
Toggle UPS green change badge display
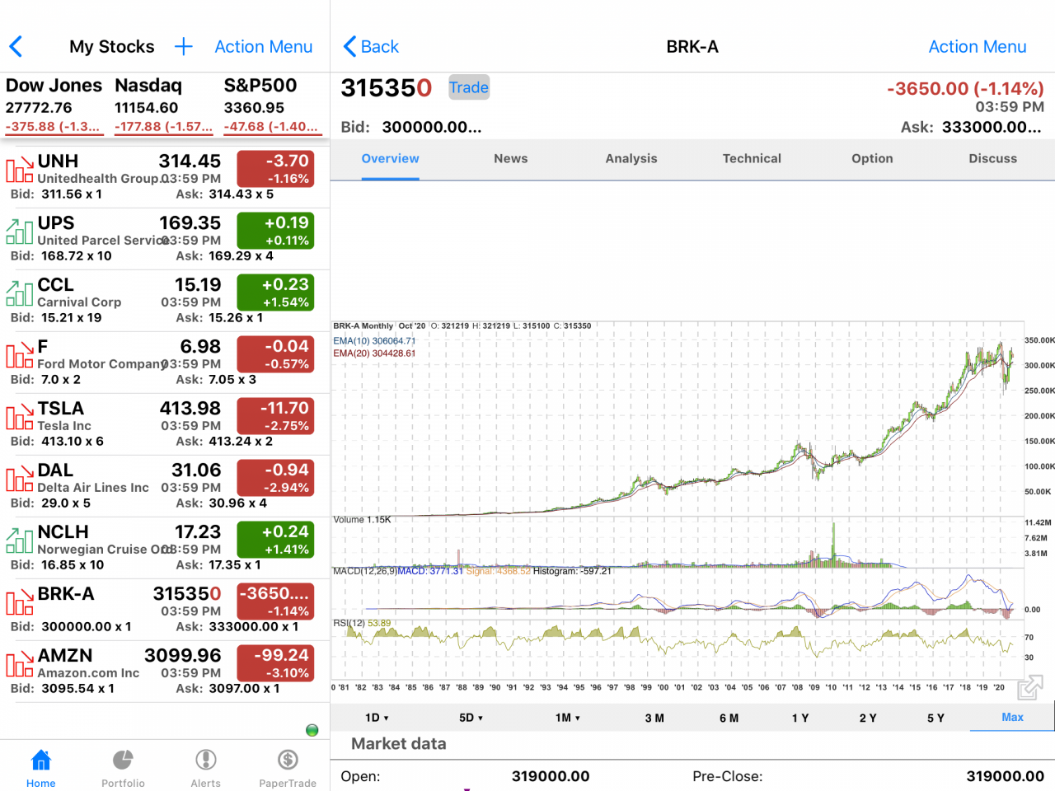click(275, 231)
